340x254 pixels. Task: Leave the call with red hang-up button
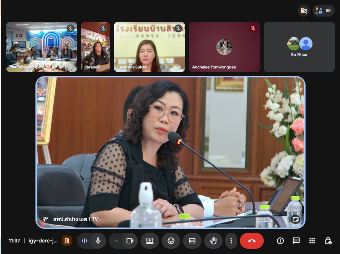(x=252, y=241)
